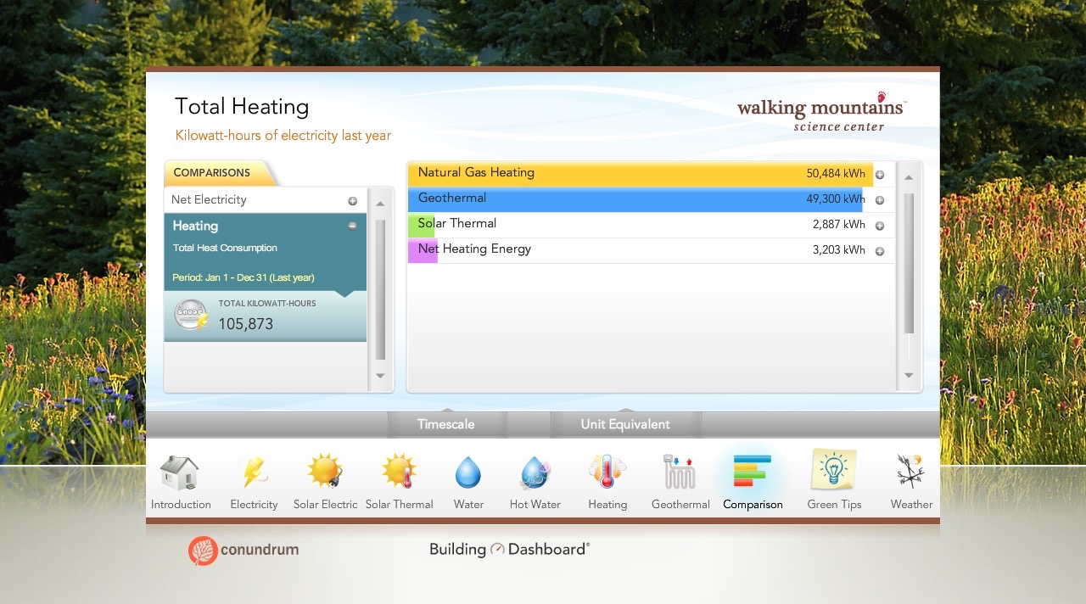Select the Heating list row title
This screenshot has width=1086, height=604.
[195, 226]
